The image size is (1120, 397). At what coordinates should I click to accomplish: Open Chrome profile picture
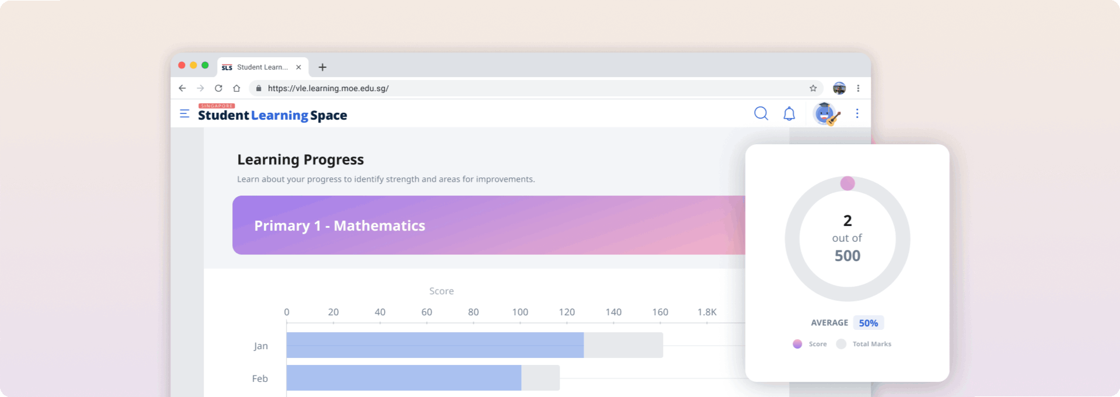[839, 88]
